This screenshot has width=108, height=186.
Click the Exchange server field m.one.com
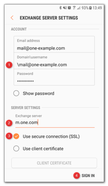coord(55,122)
